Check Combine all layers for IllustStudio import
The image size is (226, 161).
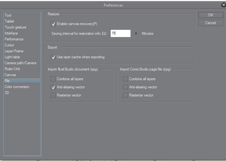coord(53,79)
